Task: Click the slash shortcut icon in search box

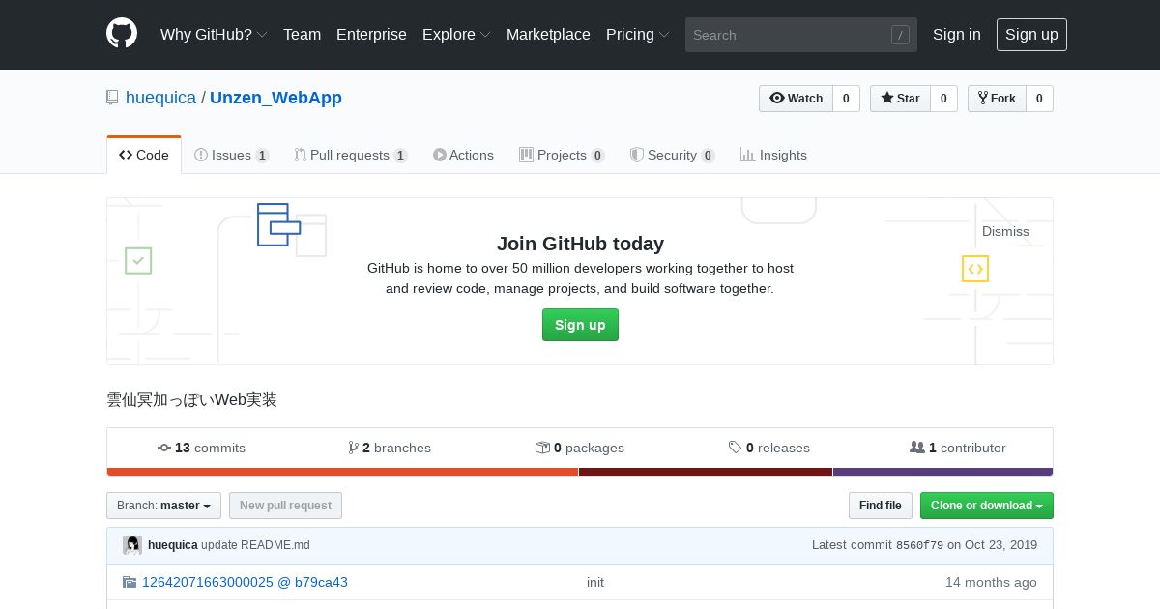Action: [x=900, y=35]
